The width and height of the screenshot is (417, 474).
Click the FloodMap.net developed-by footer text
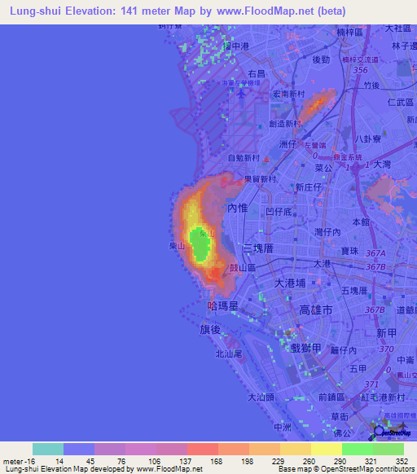[x=104, y=469]
